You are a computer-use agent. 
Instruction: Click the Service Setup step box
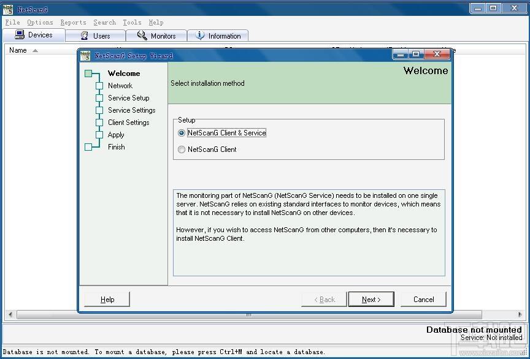99,98
